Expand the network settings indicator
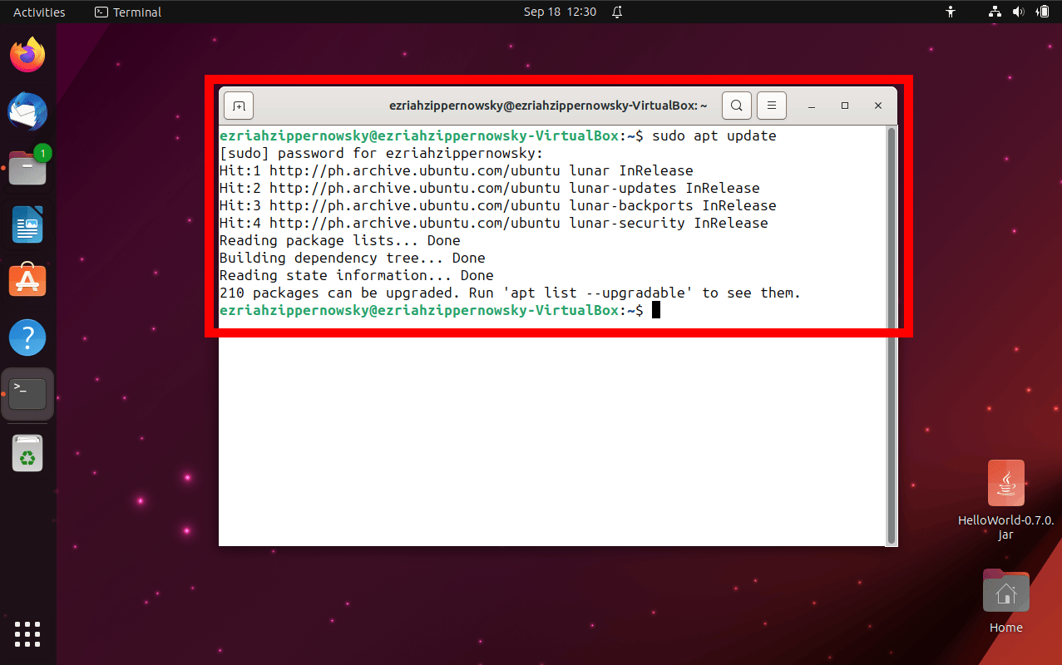The image size is (1062, 665). [993, 12]
